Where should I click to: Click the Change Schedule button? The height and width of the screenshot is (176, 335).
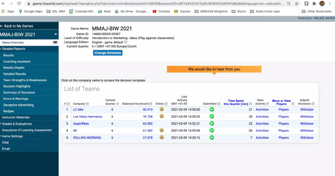[x=108, y=53]
